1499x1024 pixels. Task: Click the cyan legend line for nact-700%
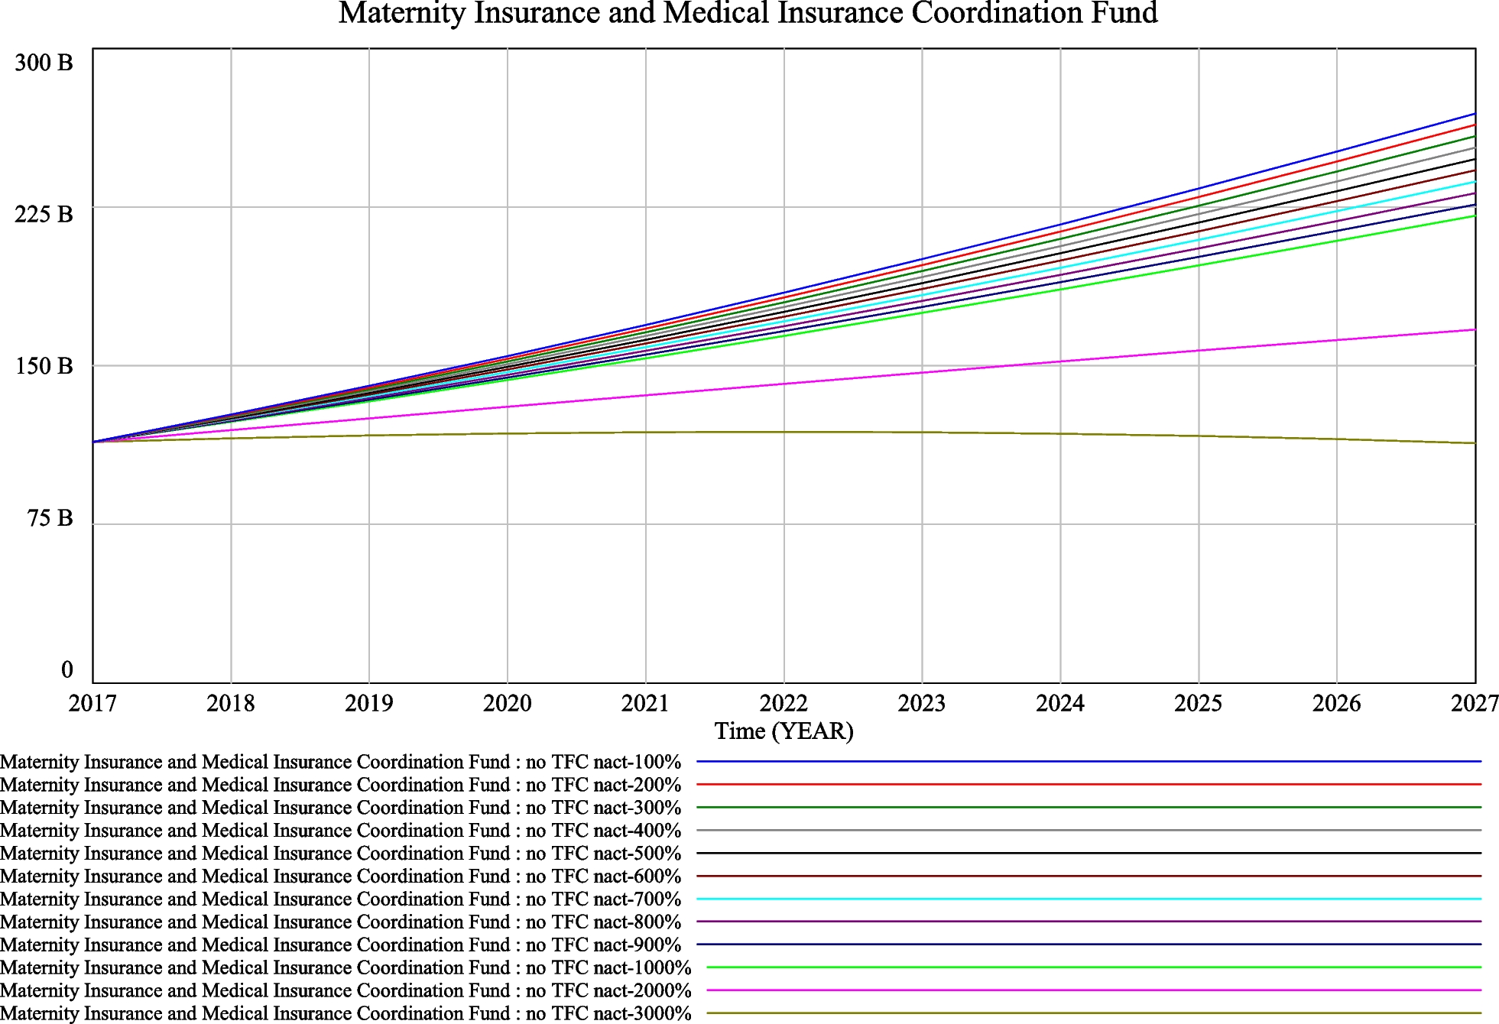pos(1089,899)
